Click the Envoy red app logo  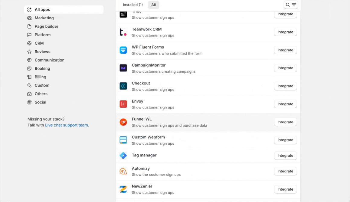123,104
